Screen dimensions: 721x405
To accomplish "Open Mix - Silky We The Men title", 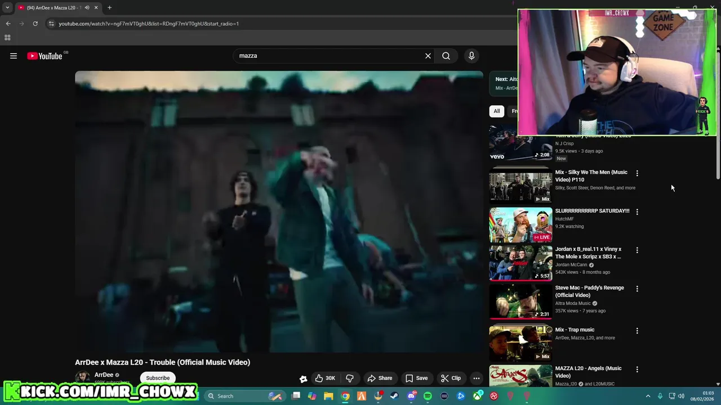I will coord(591,176).
